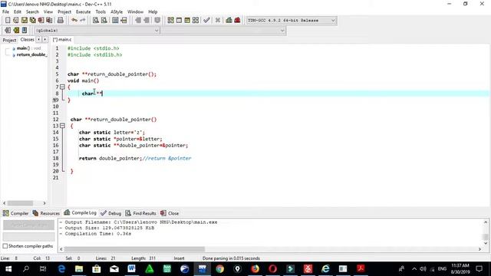The width and height of the screenshot is (491, 276).
Task: Undo the last edit via toolbar
Action: pyautogui.click(x=74, y=21)
